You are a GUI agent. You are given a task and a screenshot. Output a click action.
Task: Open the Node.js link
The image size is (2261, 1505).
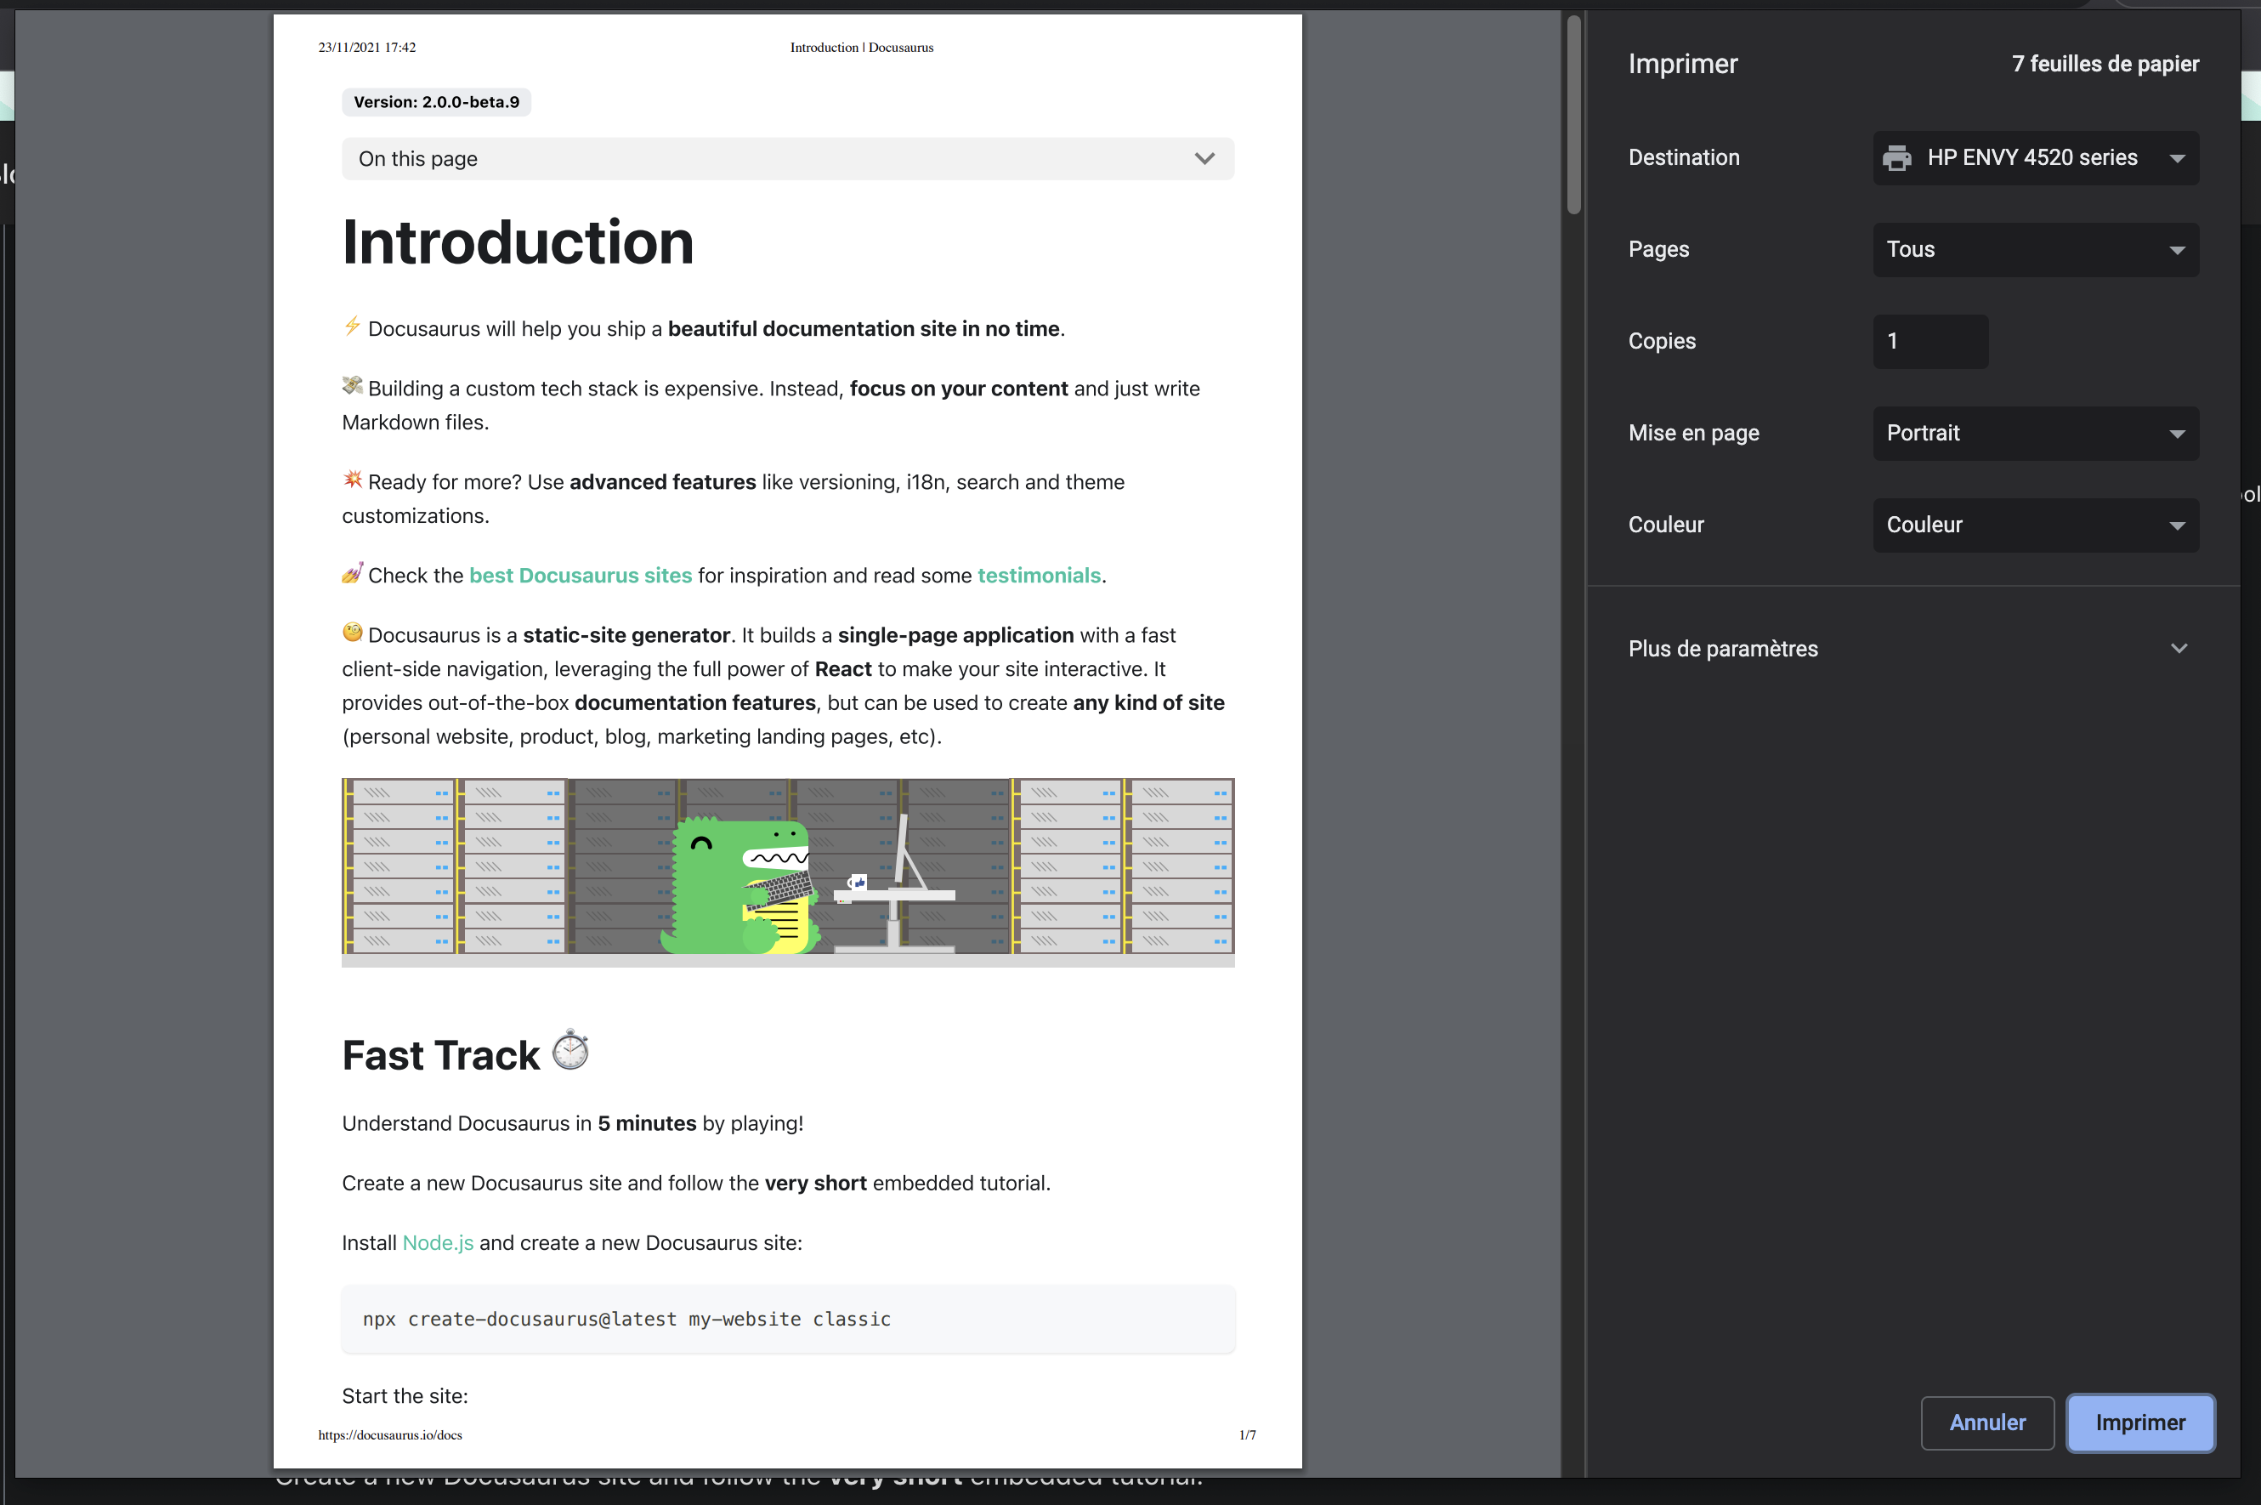438,1243
